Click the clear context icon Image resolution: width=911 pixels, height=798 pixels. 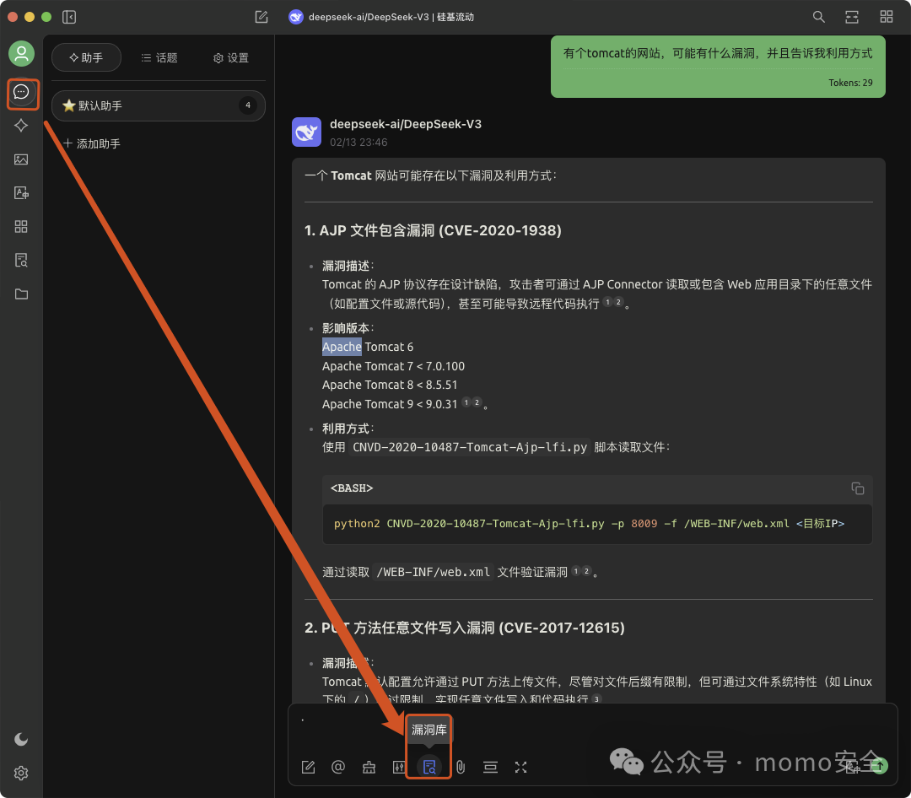[x=490, y=767]
